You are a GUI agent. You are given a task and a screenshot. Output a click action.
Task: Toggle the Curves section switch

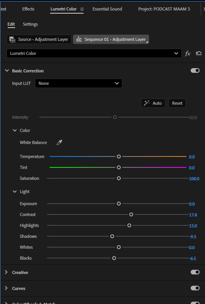(x=195, y=288)
